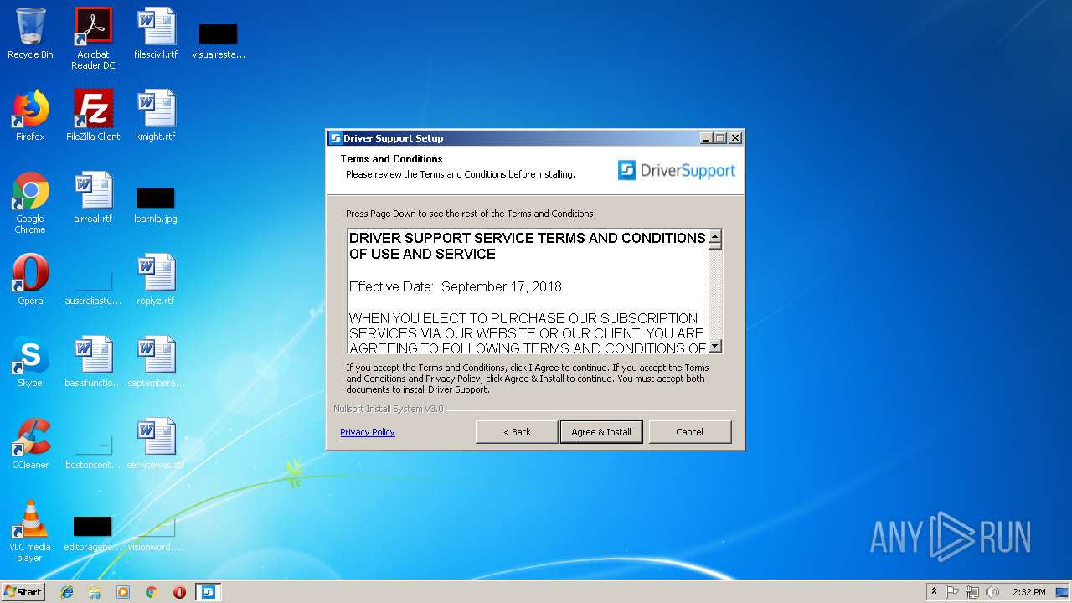
Task: Select the septembera document icon
Action: pos(156,362)
